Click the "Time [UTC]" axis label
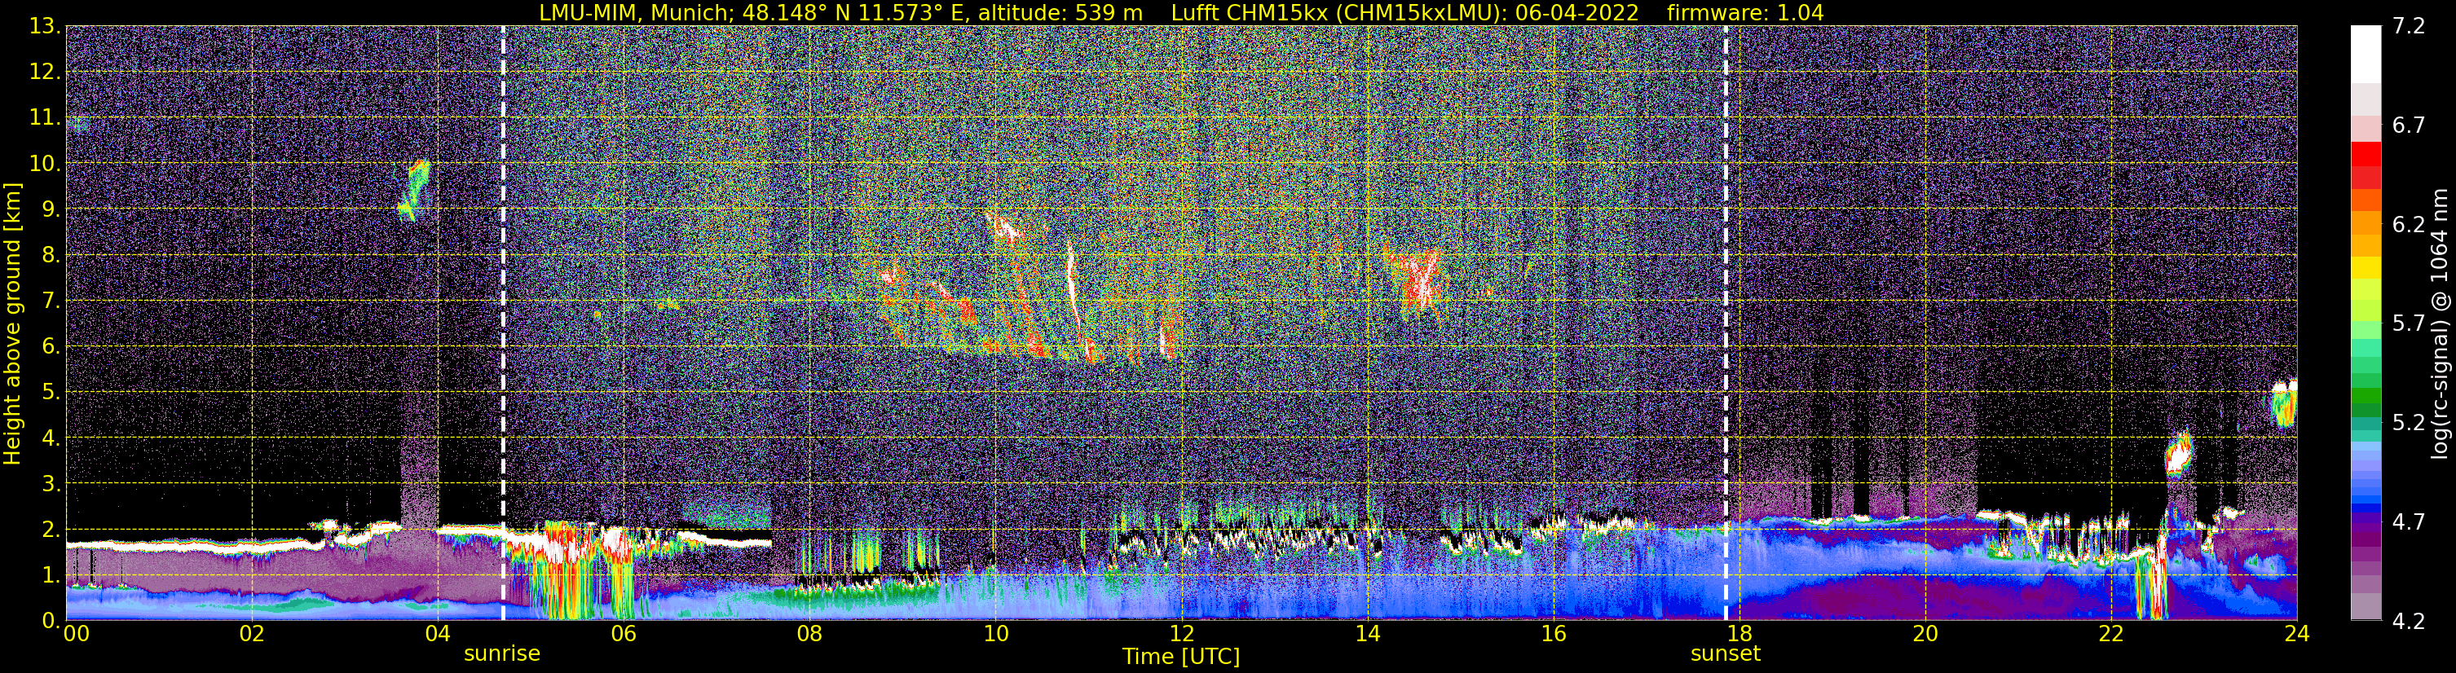This screenshot has width=2456, height=673. click(x=1180, y=657)
